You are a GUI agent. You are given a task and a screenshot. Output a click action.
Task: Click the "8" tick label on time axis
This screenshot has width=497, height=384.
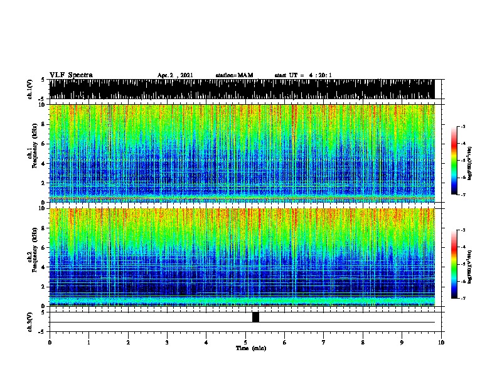coord(363,343)
